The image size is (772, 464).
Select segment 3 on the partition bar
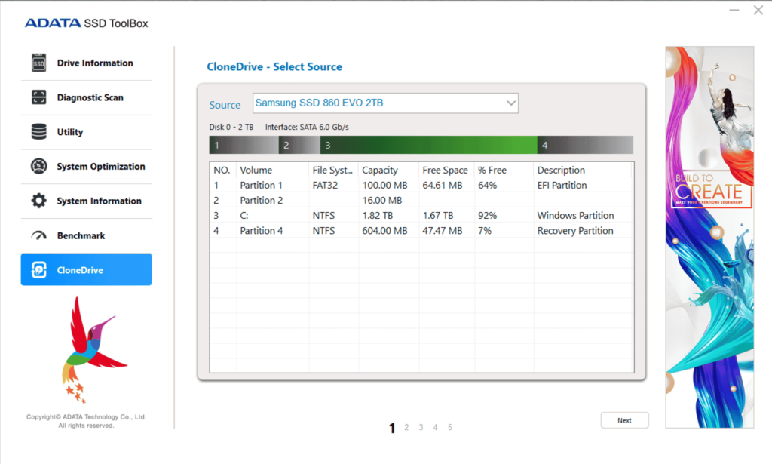tap(426, 144)
